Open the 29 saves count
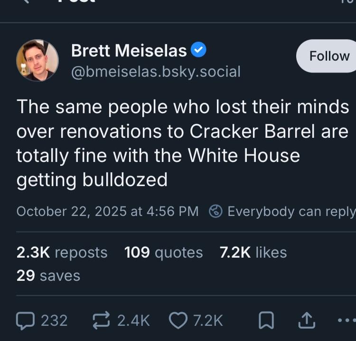 pos(48,276)
